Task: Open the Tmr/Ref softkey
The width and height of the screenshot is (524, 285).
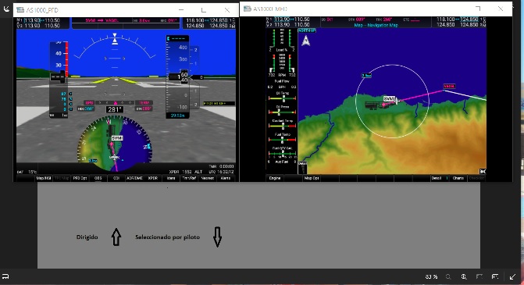Action: pyautogui.click(x=189, y=178)
